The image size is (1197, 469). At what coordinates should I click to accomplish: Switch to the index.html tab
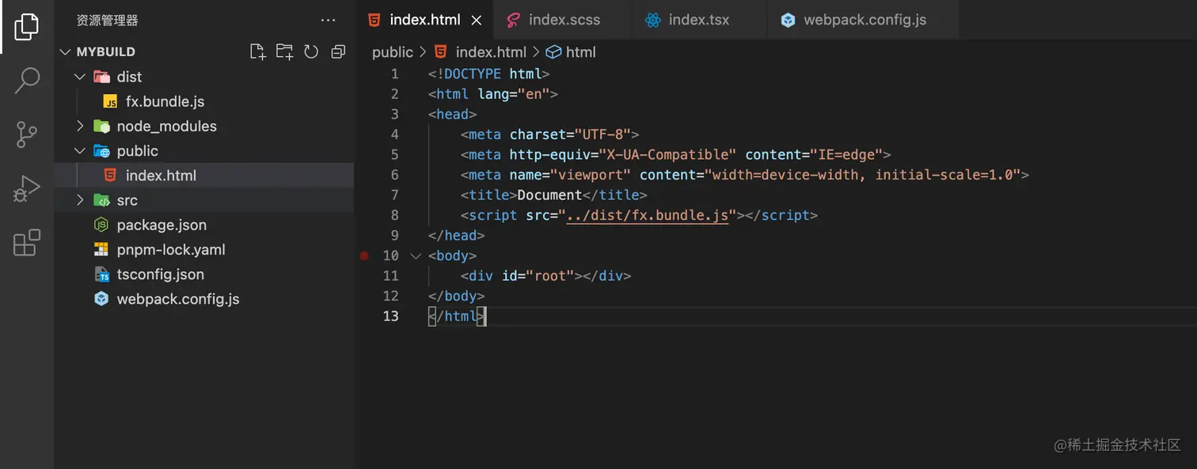(424, 20)
